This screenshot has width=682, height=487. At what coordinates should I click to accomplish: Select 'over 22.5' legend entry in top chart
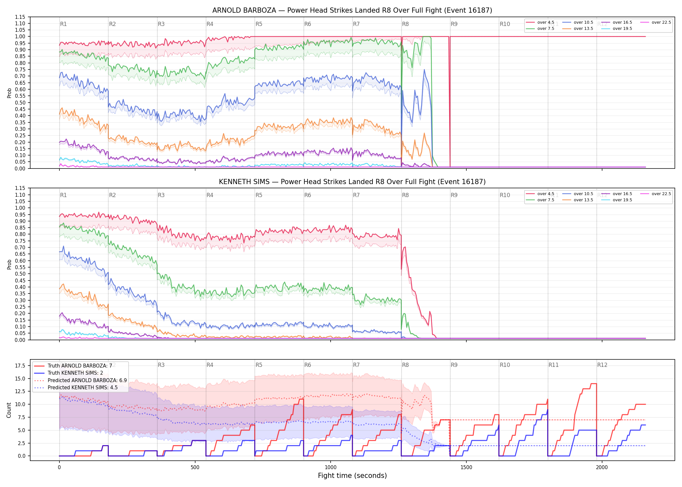click(x=656, y=22)
